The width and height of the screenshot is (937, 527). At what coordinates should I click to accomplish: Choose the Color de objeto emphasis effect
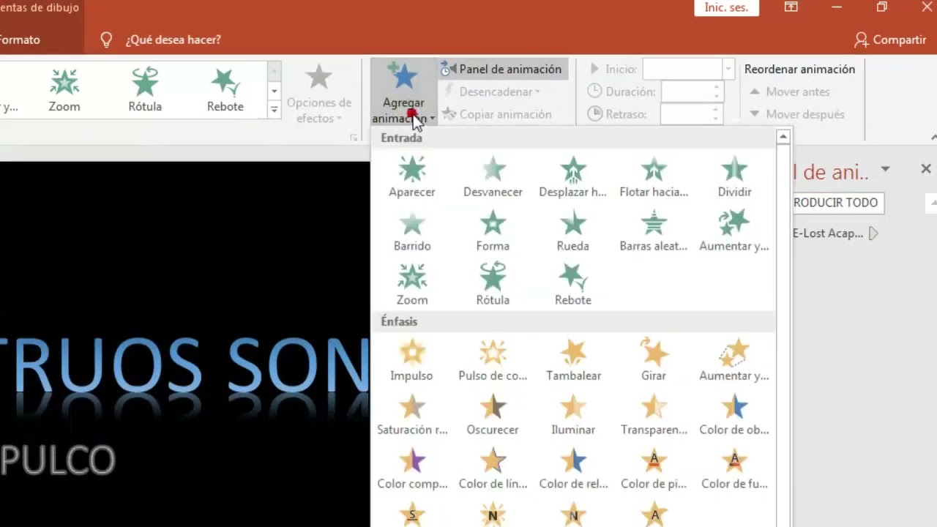point(734,414)
